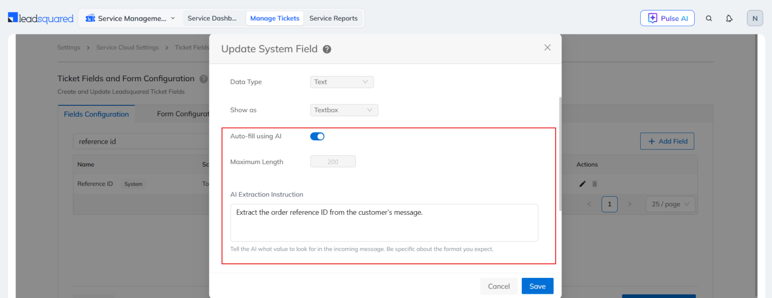Image resolution: width=772 pixels, height=298 pixels.
Task: Open the Service Reports tab
Action: [x=334, y=18]
